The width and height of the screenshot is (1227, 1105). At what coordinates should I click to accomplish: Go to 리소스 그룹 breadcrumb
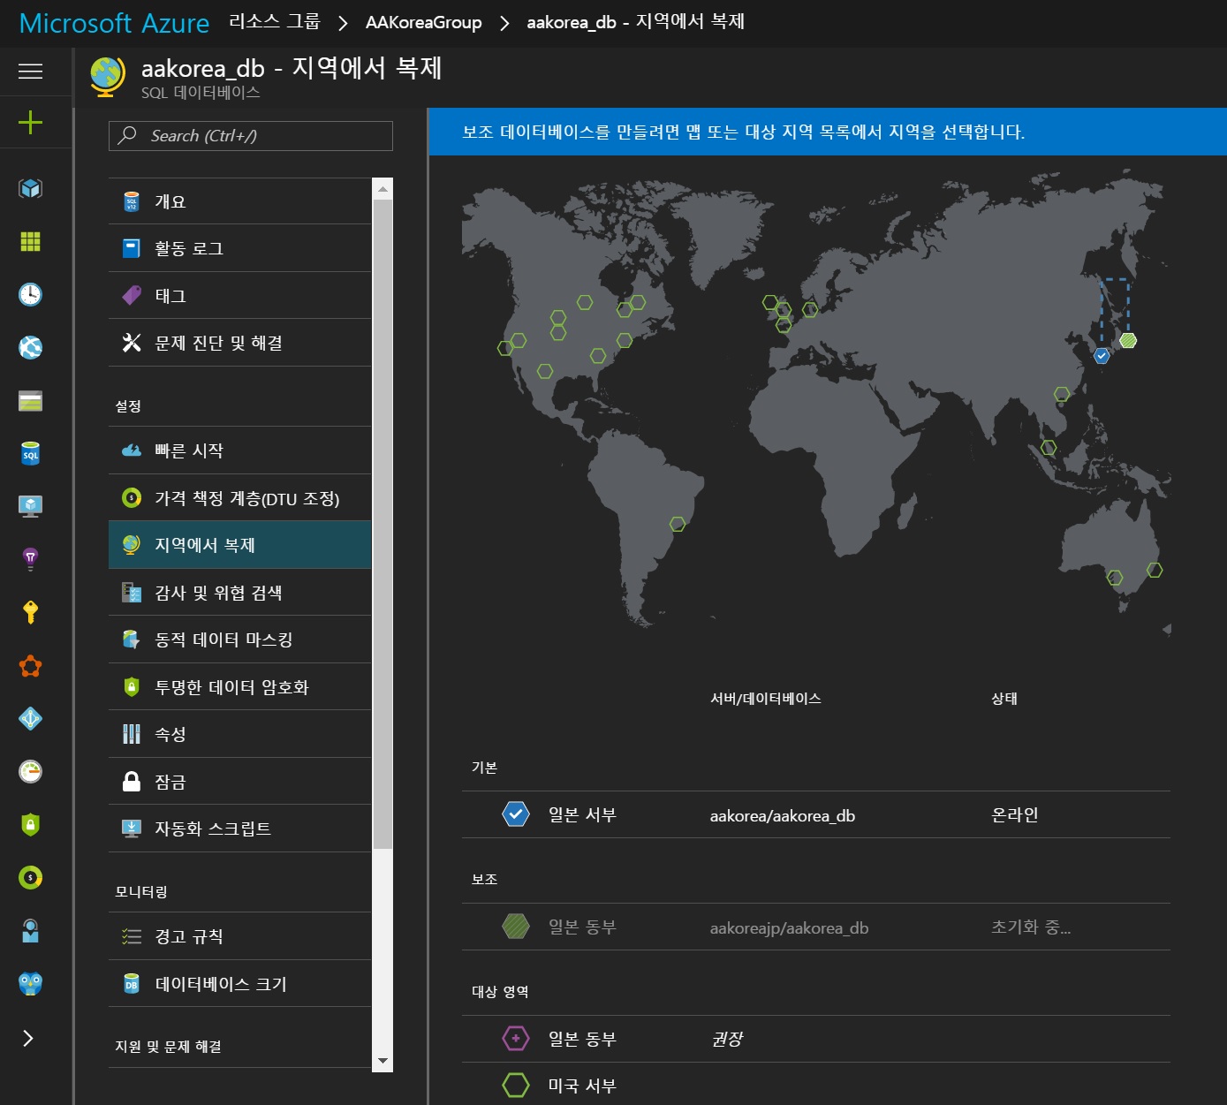[275, 22]
